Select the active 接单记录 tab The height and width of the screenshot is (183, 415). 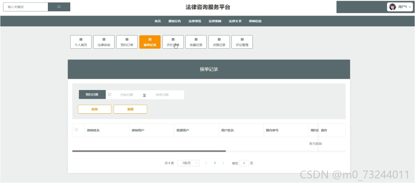(x=150, y=42)
